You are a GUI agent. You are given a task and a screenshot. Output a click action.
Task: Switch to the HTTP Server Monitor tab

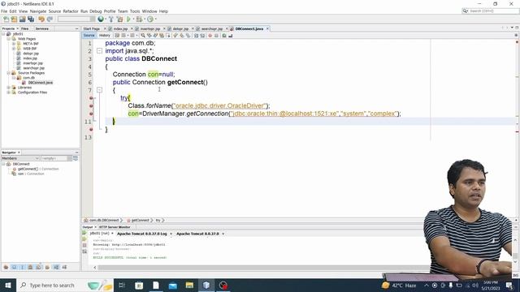tap(115, 227)
